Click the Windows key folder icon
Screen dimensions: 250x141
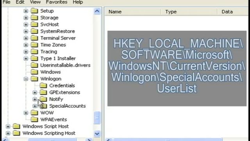pos(34,72)
